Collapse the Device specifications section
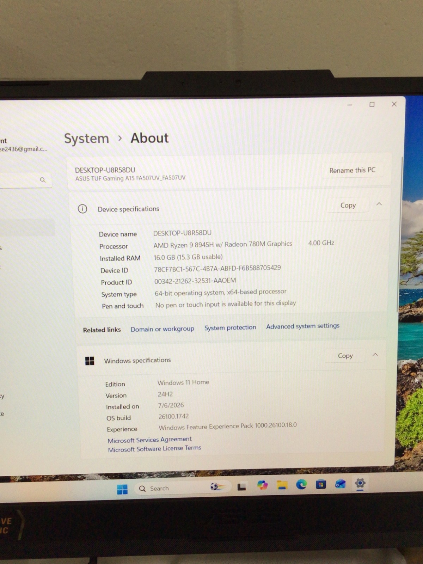This screenshot has height=564, width=423. 379,204
